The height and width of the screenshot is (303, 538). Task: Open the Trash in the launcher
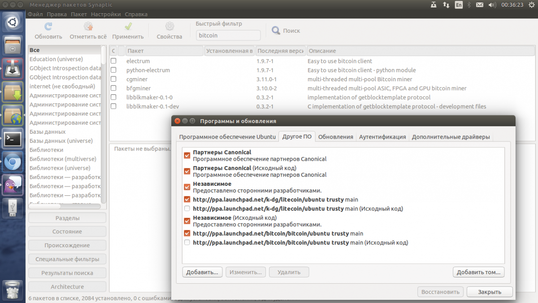(13, 290)
